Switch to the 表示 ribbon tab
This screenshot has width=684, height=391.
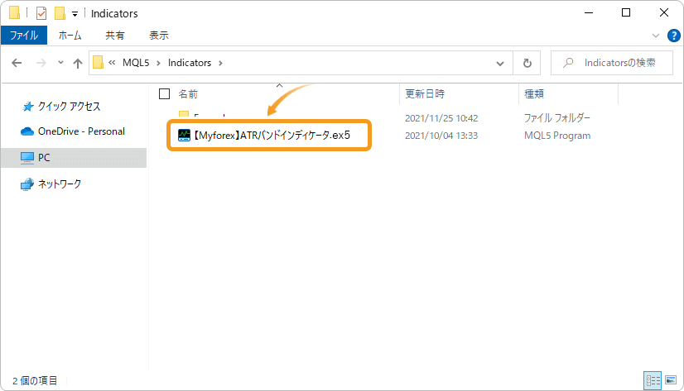pyautogui.click(x=158, y=36)
